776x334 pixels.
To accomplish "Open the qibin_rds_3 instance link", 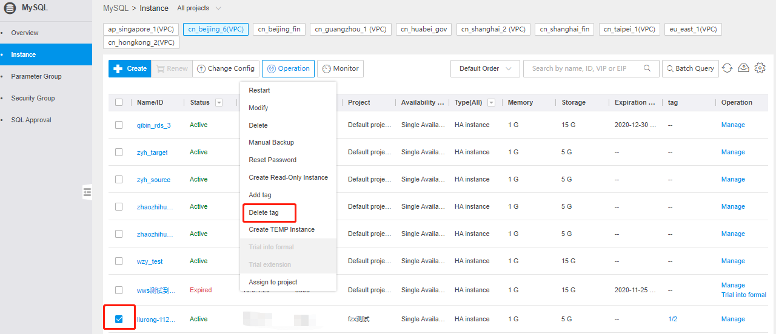I will click(153, 125).
